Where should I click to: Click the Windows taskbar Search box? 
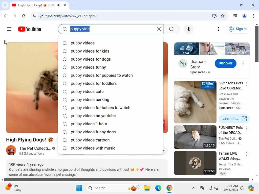pos(114,188)
